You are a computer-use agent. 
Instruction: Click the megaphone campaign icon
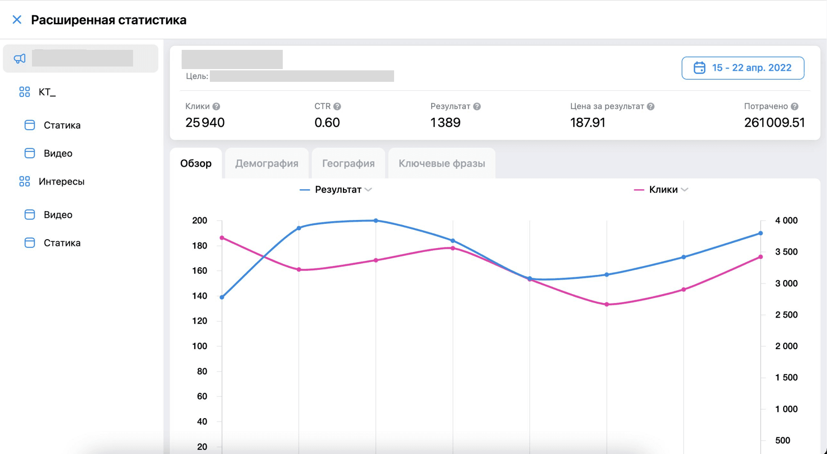[20, 58]
